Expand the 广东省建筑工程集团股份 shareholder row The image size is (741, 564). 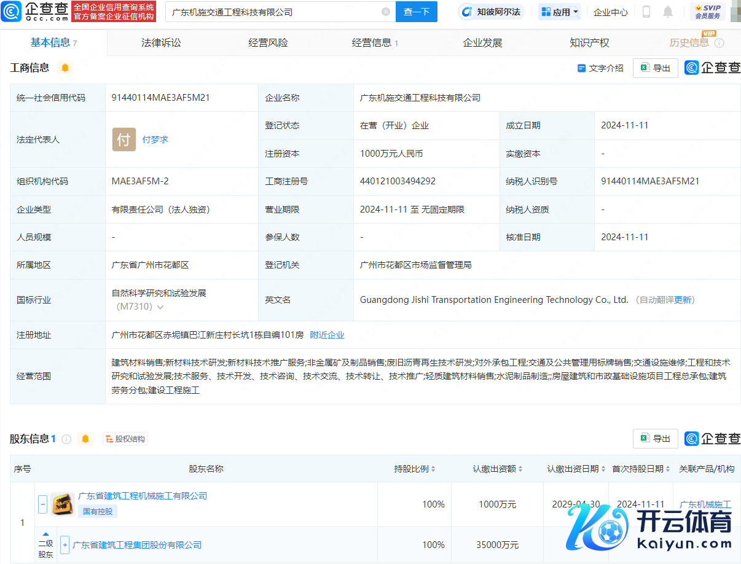[x=65, y=545]
